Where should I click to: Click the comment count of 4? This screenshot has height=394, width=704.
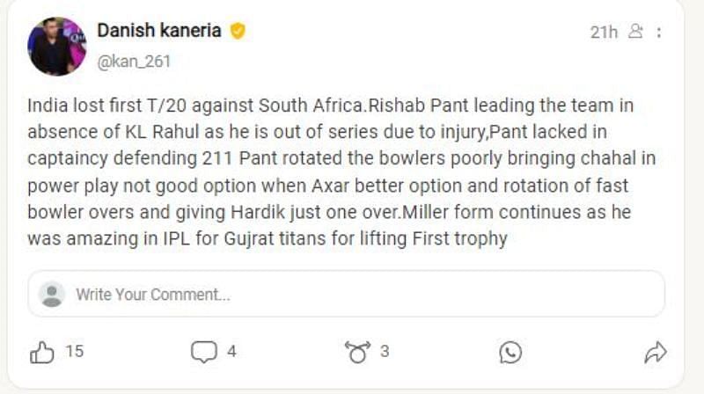(x=231, y=352)
